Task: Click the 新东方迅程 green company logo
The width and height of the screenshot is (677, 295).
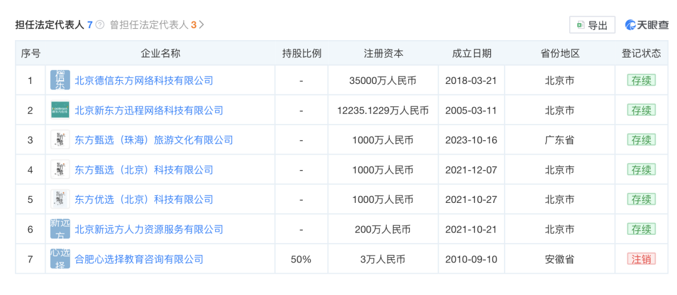Action: pos(60,110)
